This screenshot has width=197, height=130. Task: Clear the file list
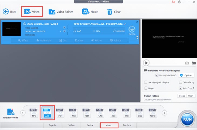coord(114,12)
